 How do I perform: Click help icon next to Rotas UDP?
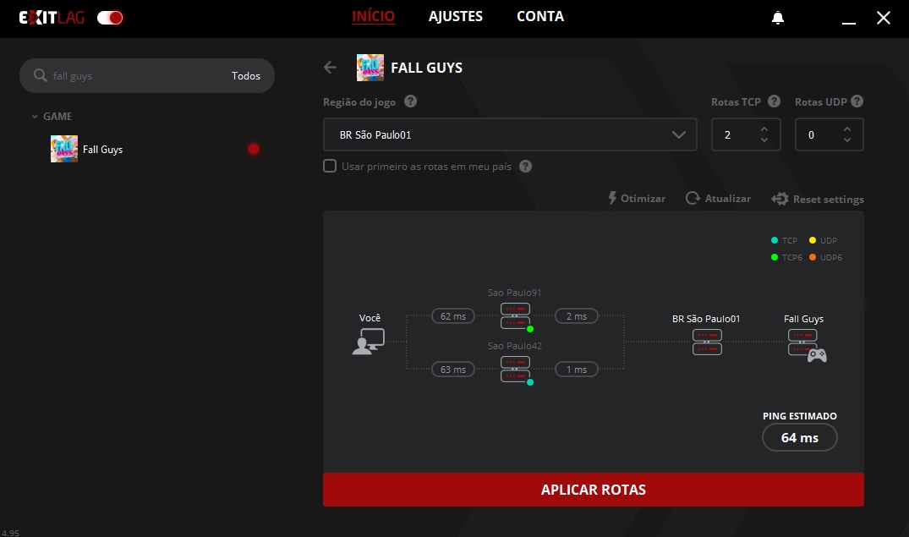pos(857,101)
